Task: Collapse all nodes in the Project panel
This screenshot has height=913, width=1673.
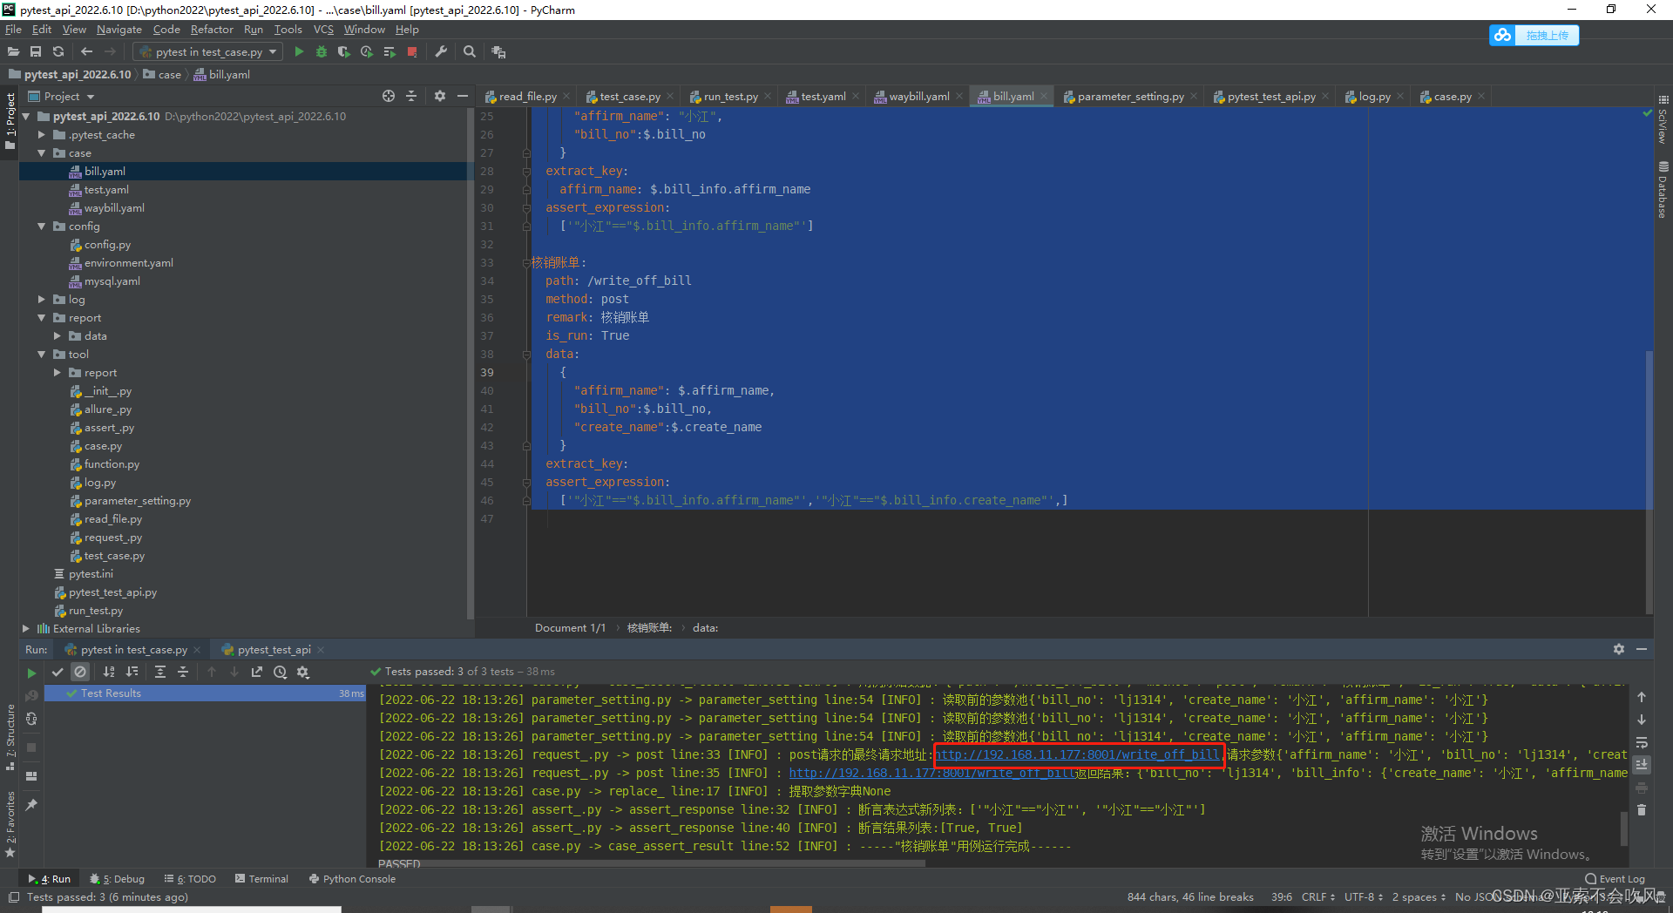Action: point(411,96)
